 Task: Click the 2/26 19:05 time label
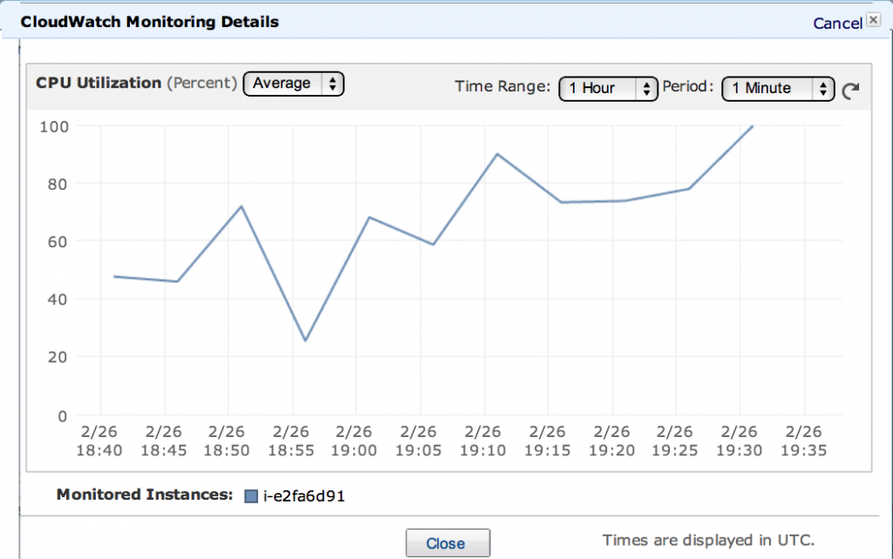tap(418, 441)
